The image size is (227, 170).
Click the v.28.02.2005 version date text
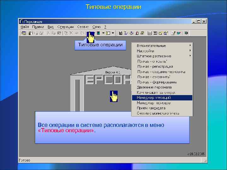(196, 154)
